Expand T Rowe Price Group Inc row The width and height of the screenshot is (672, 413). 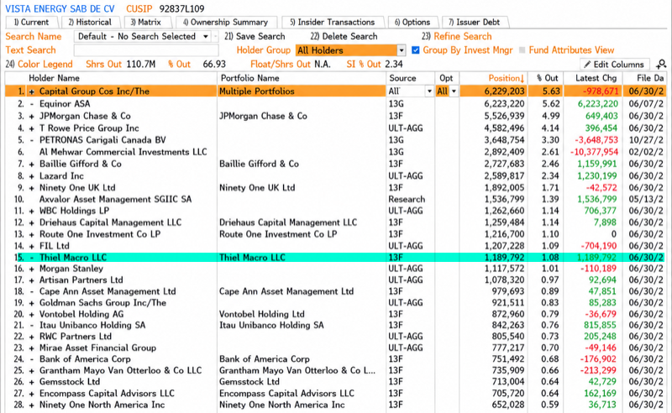(32, 128)
